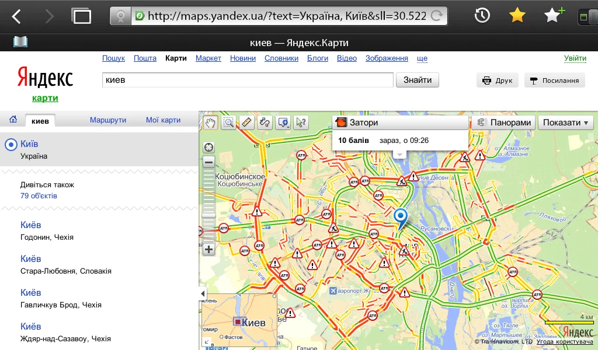The height and width of the screenshot is (350, 598).
Task: Click the Карти service label
Action: 176,58
